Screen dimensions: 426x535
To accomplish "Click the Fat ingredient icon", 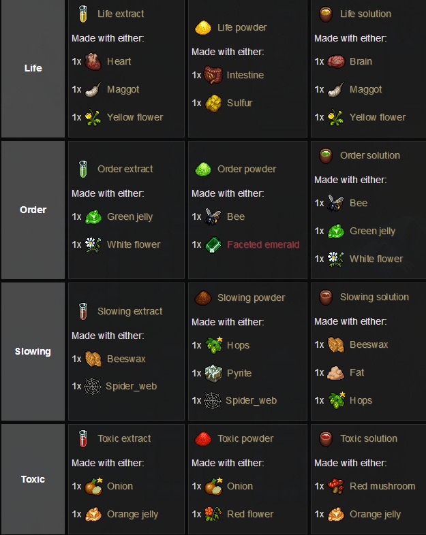I will click(336, 372).
